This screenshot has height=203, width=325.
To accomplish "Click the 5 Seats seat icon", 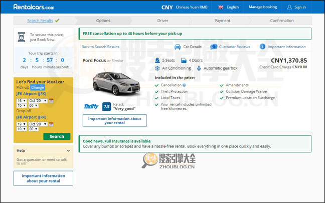I will (x=157, y=60).
